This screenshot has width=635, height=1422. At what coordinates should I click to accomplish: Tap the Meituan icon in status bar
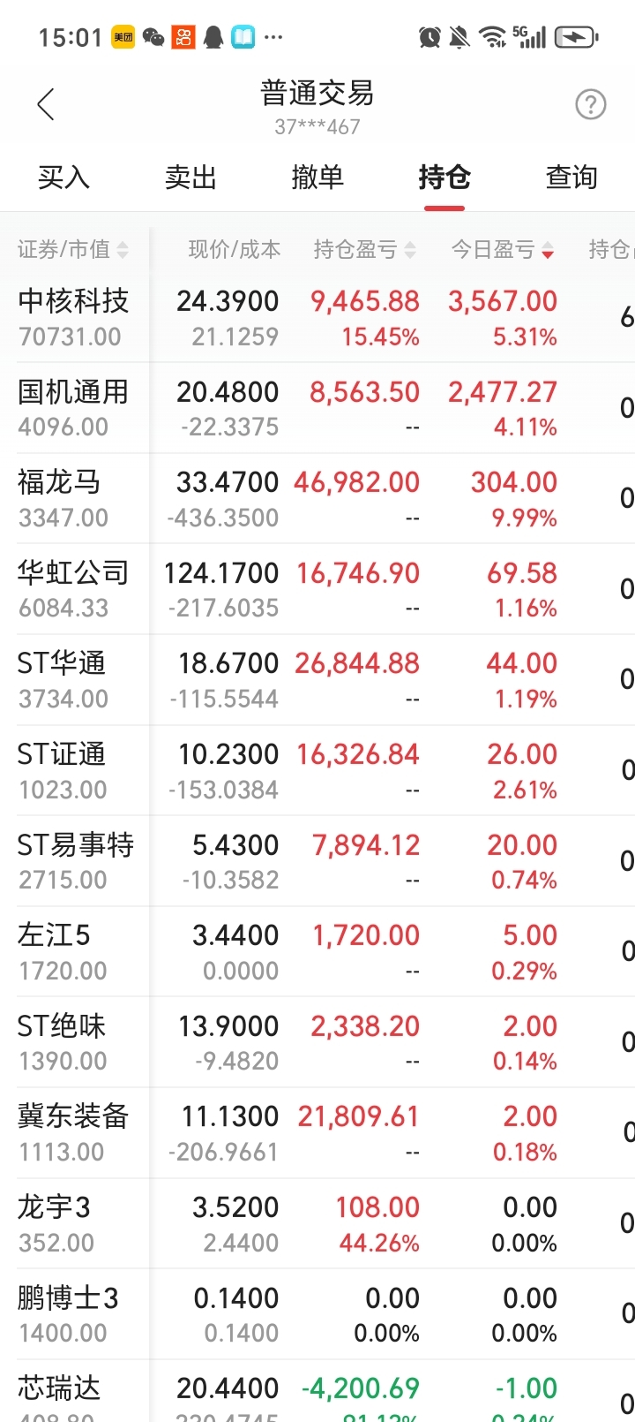click(x=123, y=37)
